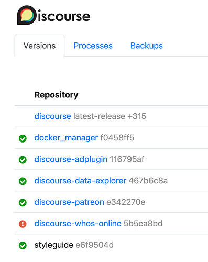Click green check icon beside discourse-adplugin
This screenshot has width=208, height=262.
(23, 160)
